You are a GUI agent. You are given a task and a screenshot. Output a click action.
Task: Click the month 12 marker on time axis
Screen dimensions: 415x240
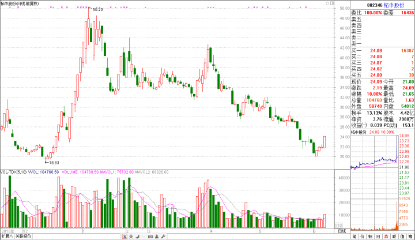[25, 231]
